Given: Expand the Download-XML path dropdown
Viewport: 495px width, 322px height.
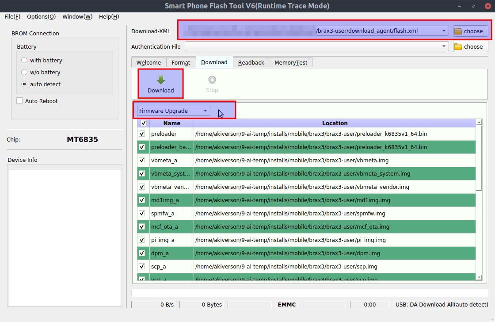Looking at the screenshot, I should coord(444,31).
